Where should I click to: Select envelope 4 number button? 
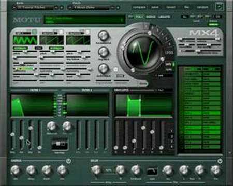pos(172,147)
